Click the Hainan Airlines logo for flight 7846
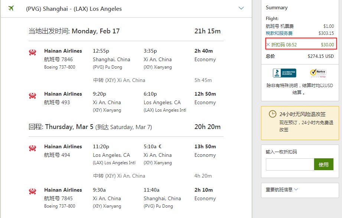 pos(33,52)
